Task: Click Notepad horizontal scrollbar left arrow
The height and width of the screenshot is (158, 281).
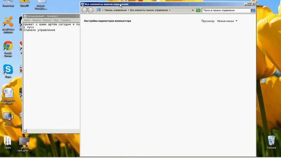Action: [25, 131]
